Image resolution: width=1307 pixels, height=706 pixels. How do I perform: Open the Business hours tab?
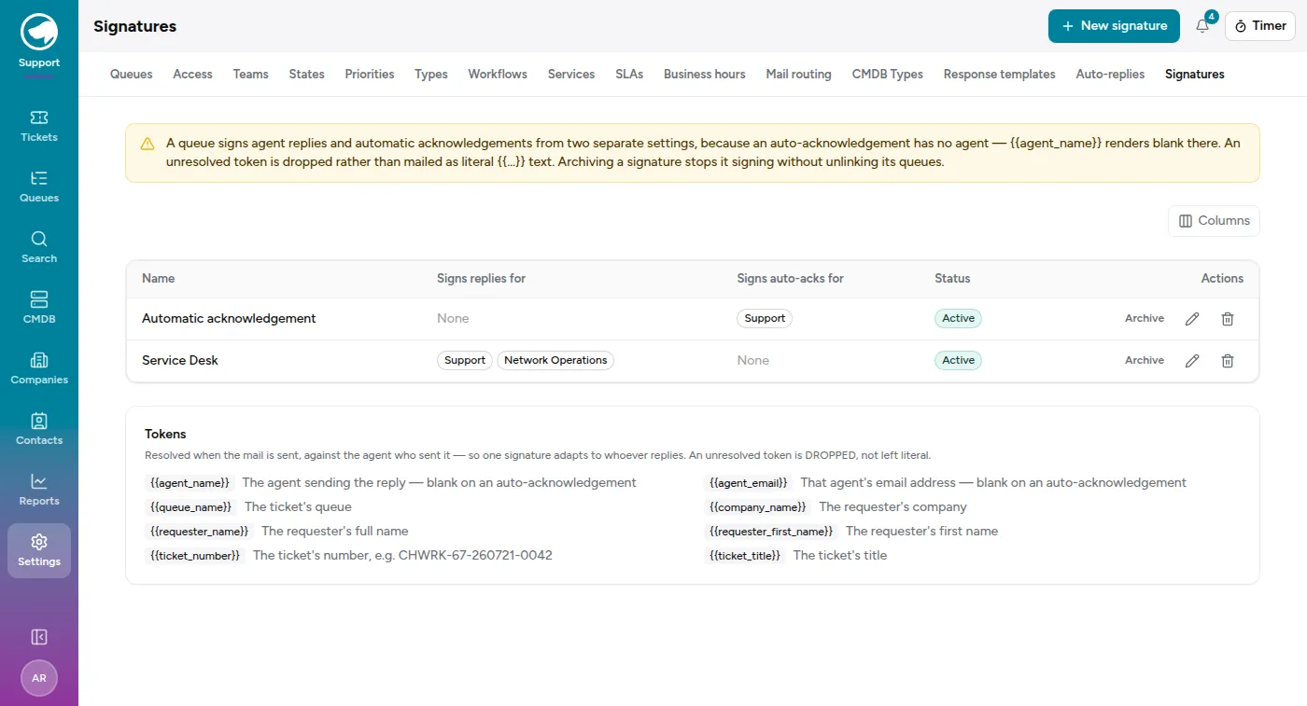pyautogui.click(x=705, y=74)
